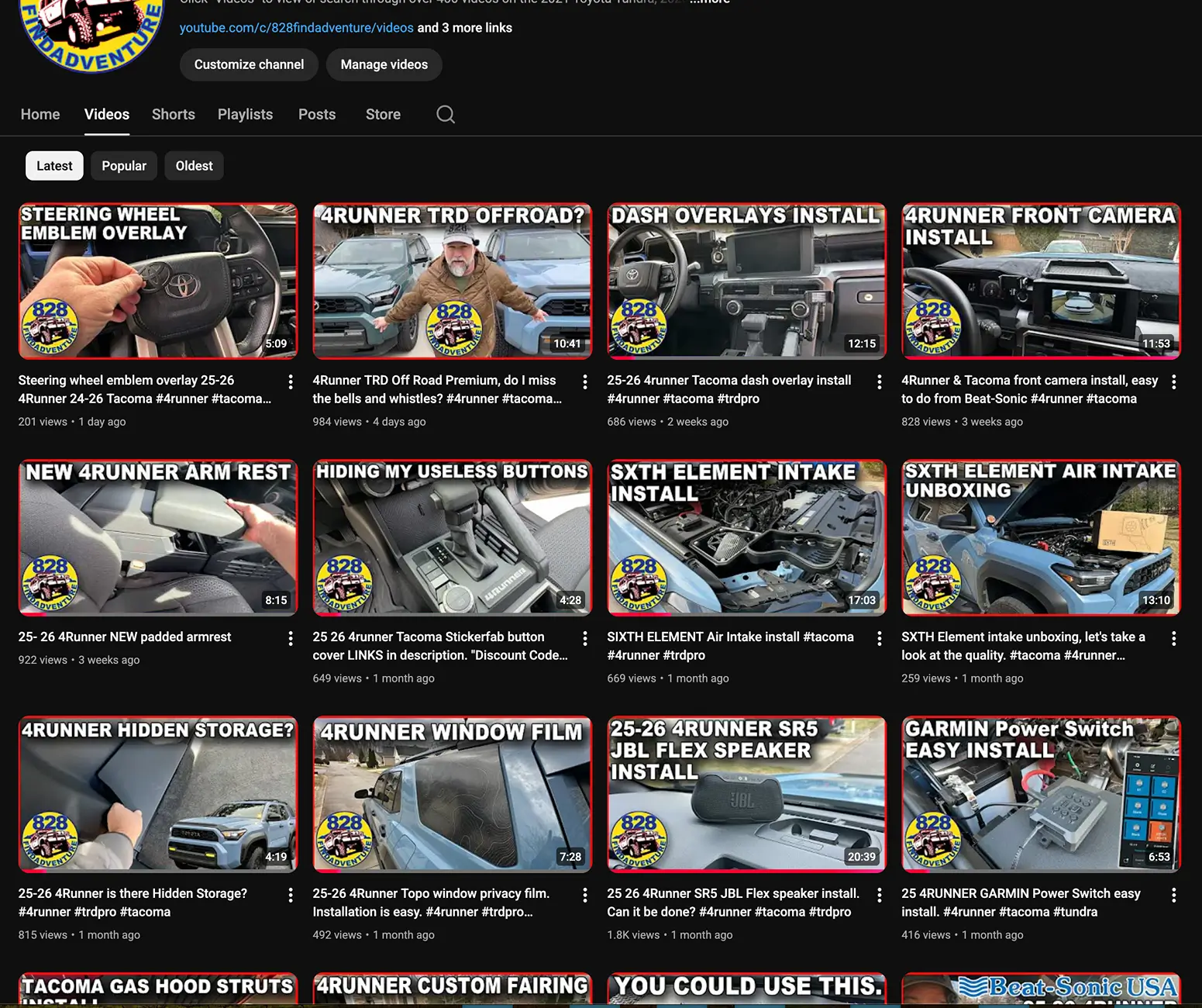Open options menu on 4Runner window film video
Image resolution: width=1202 pixels, height=1008 pixels.
pos(585,895)
